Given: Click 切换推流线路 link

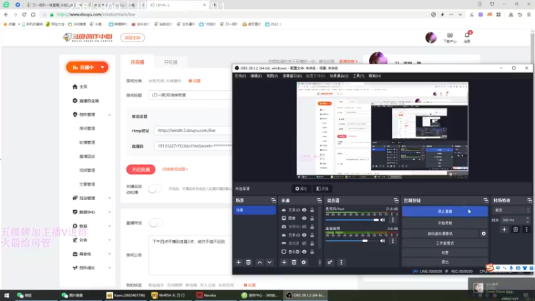Looking at the screenshot, I should pyautogui.click(x=175, y=169).
